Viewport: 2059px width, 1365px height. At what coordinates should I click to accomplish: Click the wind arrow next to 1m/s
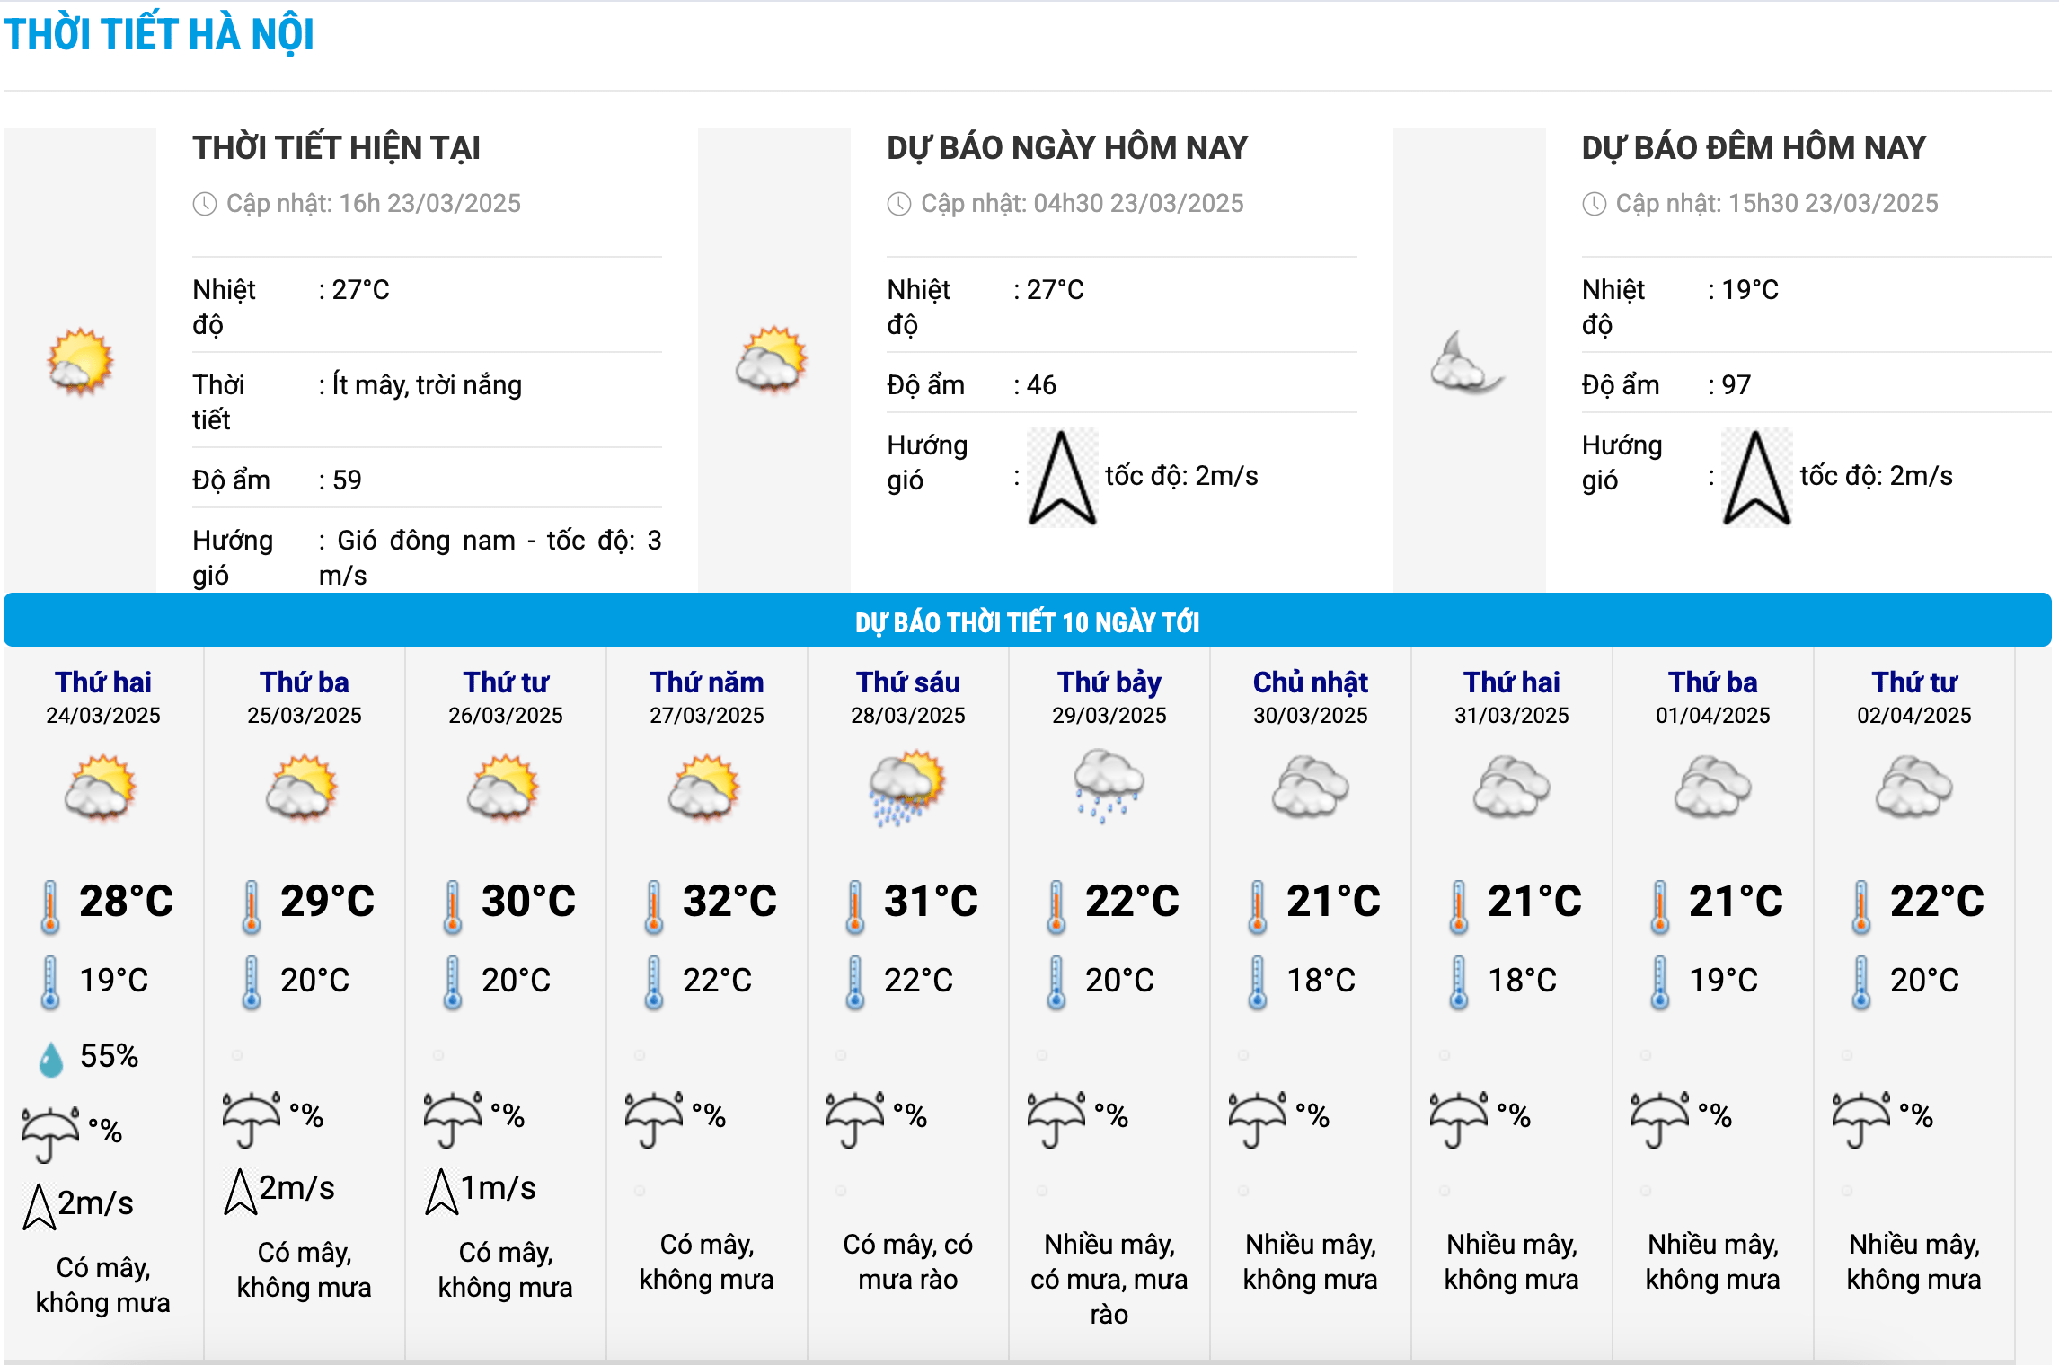[441, 1191]
